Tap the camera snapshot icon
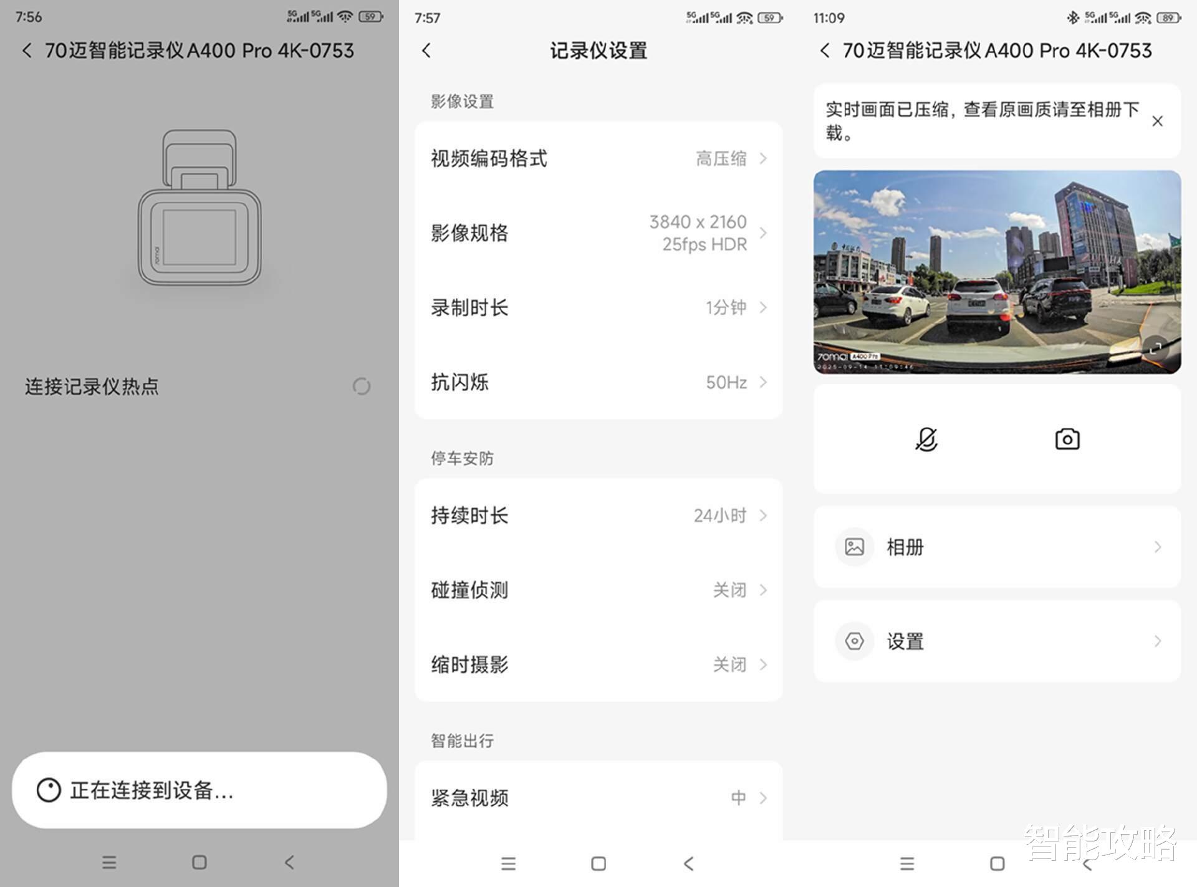The height and width of the screenshot is (887, 1197). tap(1067, 439)
